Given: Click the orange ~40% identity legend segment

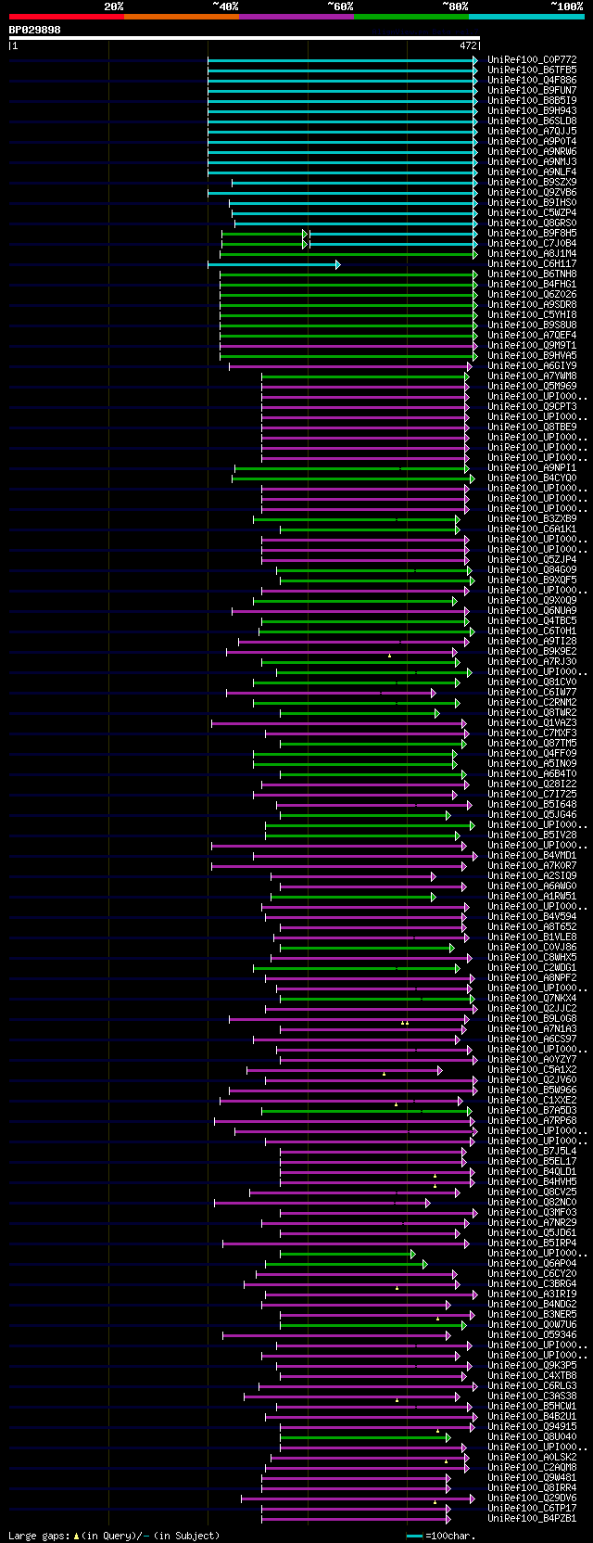Looking at the screenshot, I should point(181,17).
